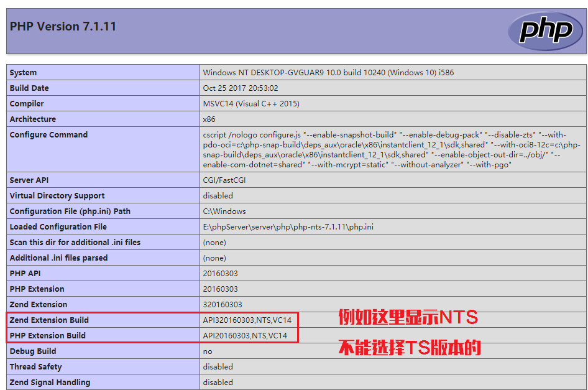The image size is (588, 390).
Task: Click 'Configuration File (php.ini) Path' label
Action: pos(70,211)
